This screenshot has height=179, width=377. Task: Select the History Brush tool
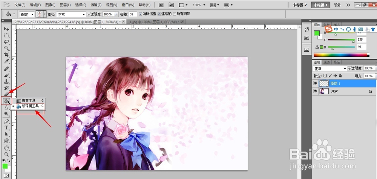tap(6, 88)
